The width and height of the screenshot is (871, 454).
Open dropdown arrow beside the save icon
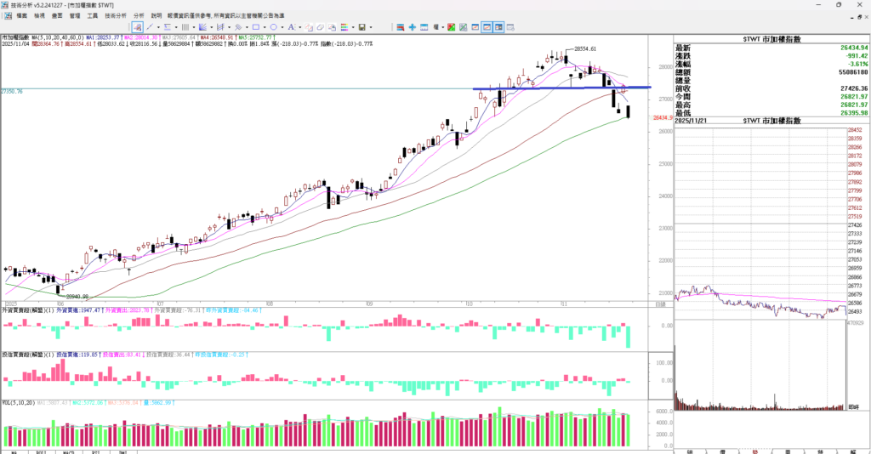[x=370, y=27]
